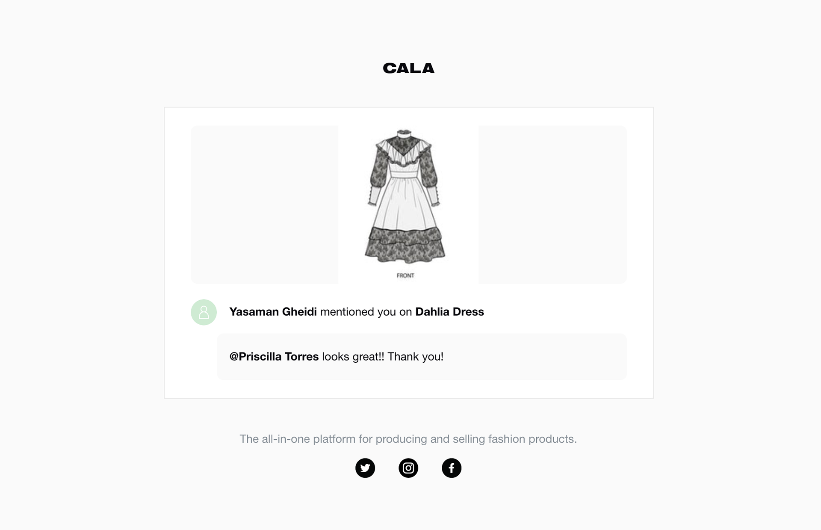Click the gray panel left of dress image

point(264,204)
